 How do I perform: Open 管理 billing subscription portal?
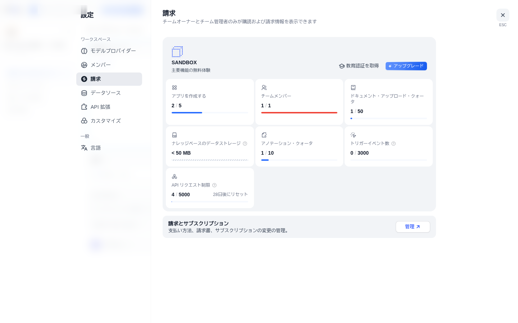point(413,227)
